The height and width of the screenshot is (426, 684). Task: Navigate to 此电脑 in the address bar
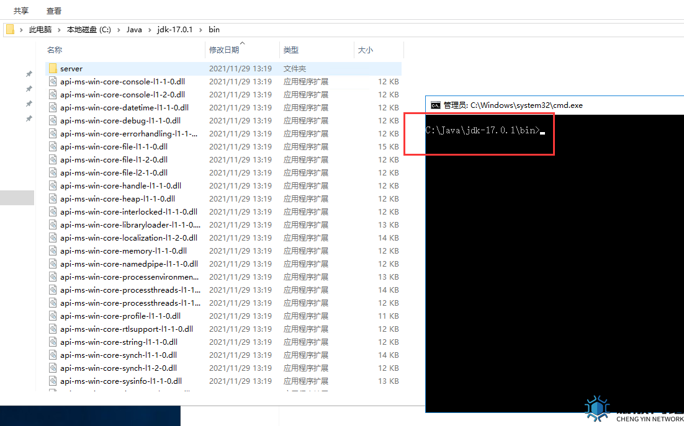(x=40, y=30)
